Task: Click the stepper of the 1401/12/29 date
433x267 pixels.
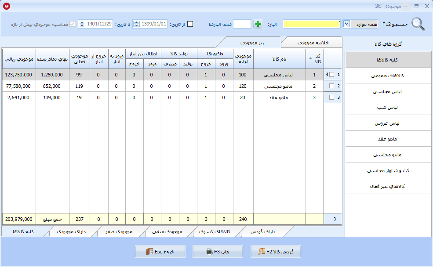Action: [x=82, y=24]
